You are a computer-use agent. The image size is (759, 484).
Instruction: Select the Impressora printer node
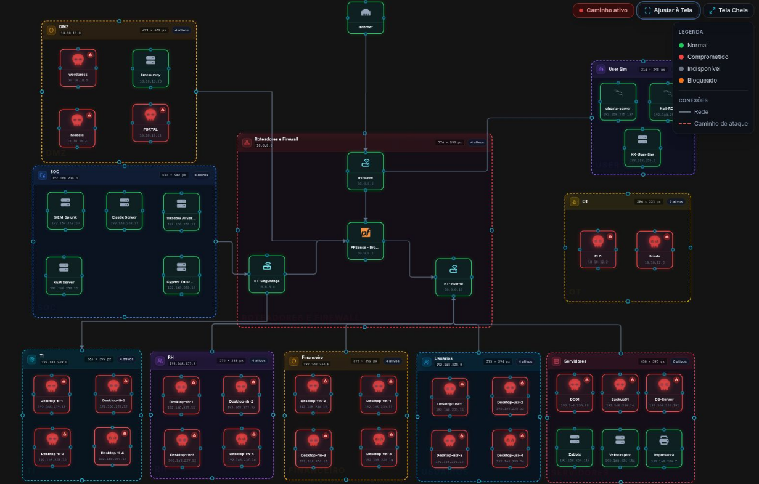click(x=664, y=448)
